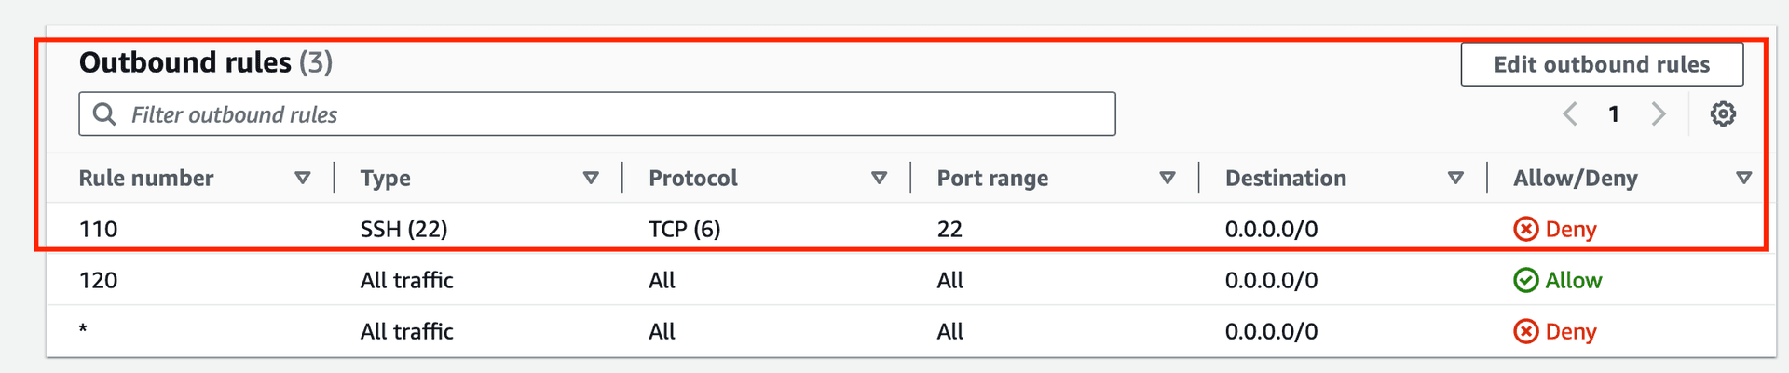Screen dimensions: 1789x373
Task: Open table preferences gear icon
Action: 1723,114
